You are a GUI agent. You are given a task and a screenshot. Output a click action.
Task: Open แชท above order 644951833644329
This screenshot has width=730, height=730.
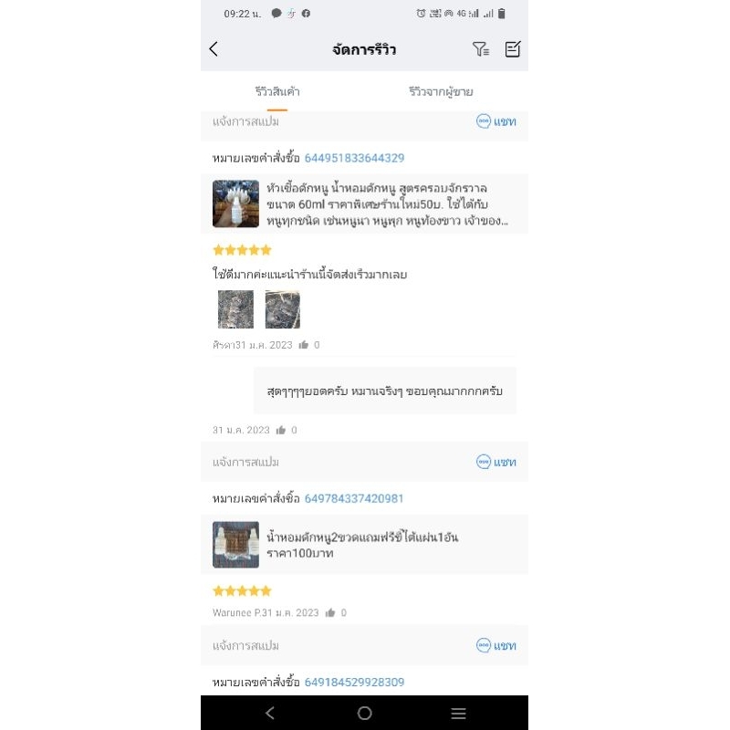tap(496, 121)
